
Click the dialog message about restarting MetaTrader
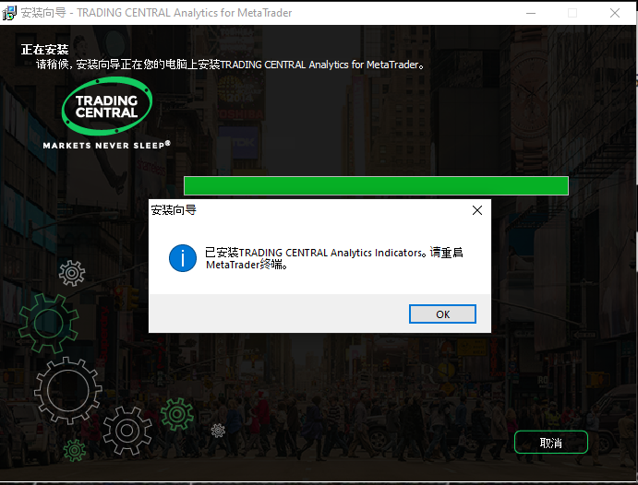332,258
